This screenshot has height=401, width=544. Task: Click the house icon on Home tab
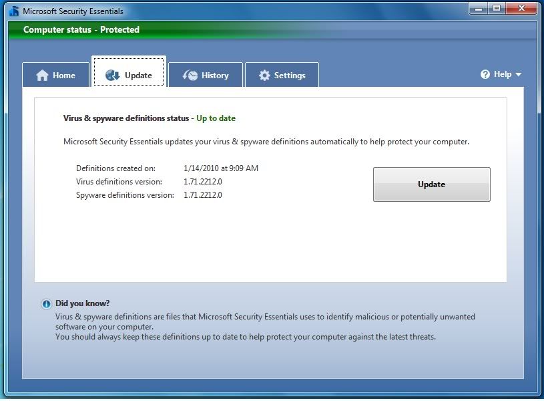coord(42,75)
